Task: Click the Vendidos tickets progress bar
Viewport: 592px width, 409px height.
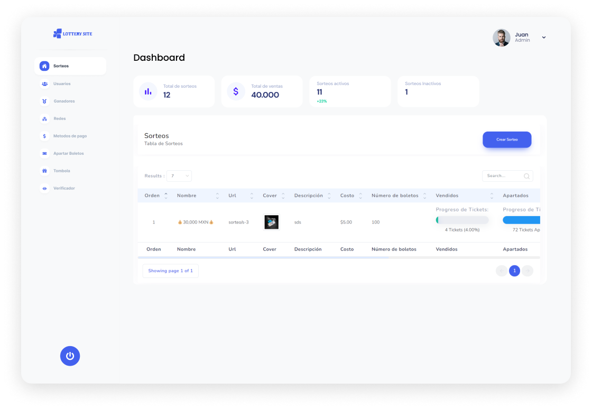Action: pos(462,220)
